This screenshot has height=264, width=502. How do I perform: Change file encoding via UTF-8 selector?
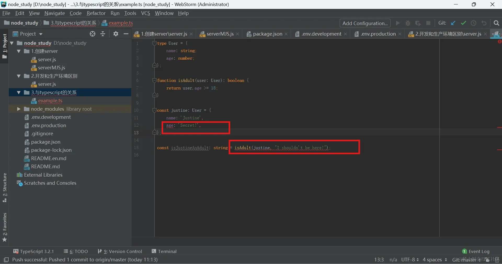point(410,260)
